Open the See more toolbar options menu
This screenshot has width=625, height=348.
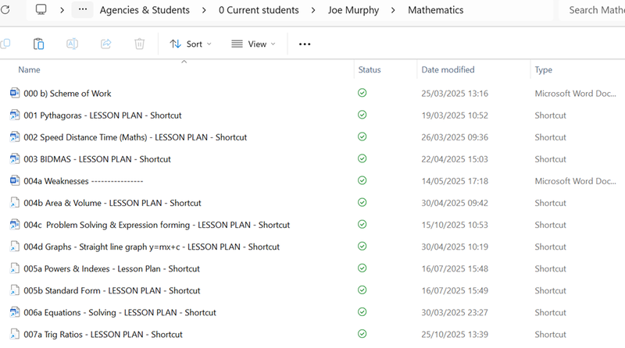point(305,44)
